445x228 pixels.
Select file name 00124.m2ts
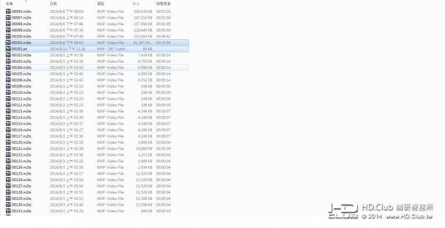coord(22,168)
